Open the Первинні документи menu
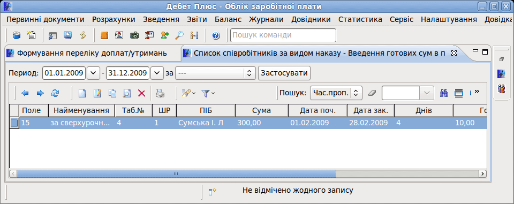 (45, 19)
